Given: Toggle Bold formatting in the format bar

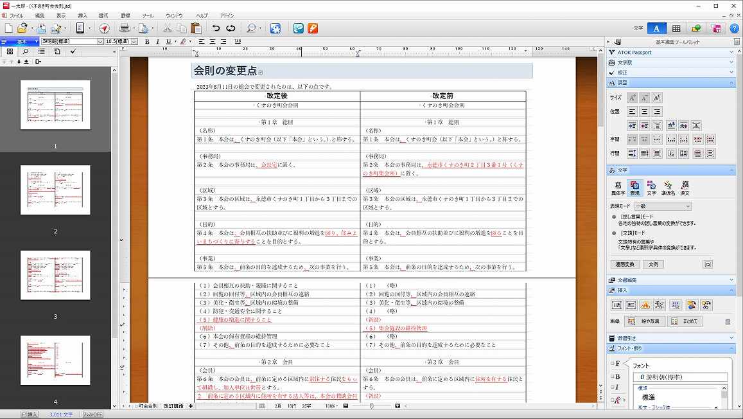Looking at the screenshot, I should coord(147,42).
